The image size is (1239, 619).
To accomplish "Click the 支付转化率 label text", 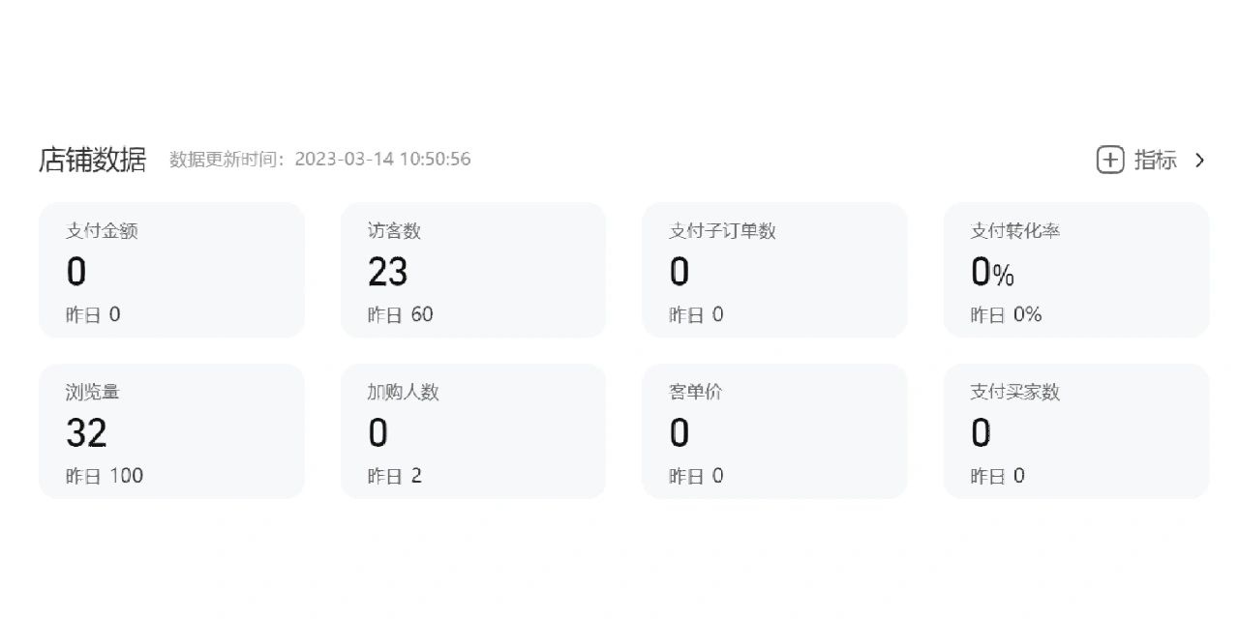I will pos(1015,231).
